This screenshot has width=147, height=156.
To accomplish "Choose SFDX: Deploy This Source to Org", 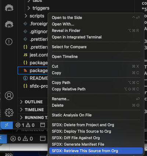I will coord(96,131).
